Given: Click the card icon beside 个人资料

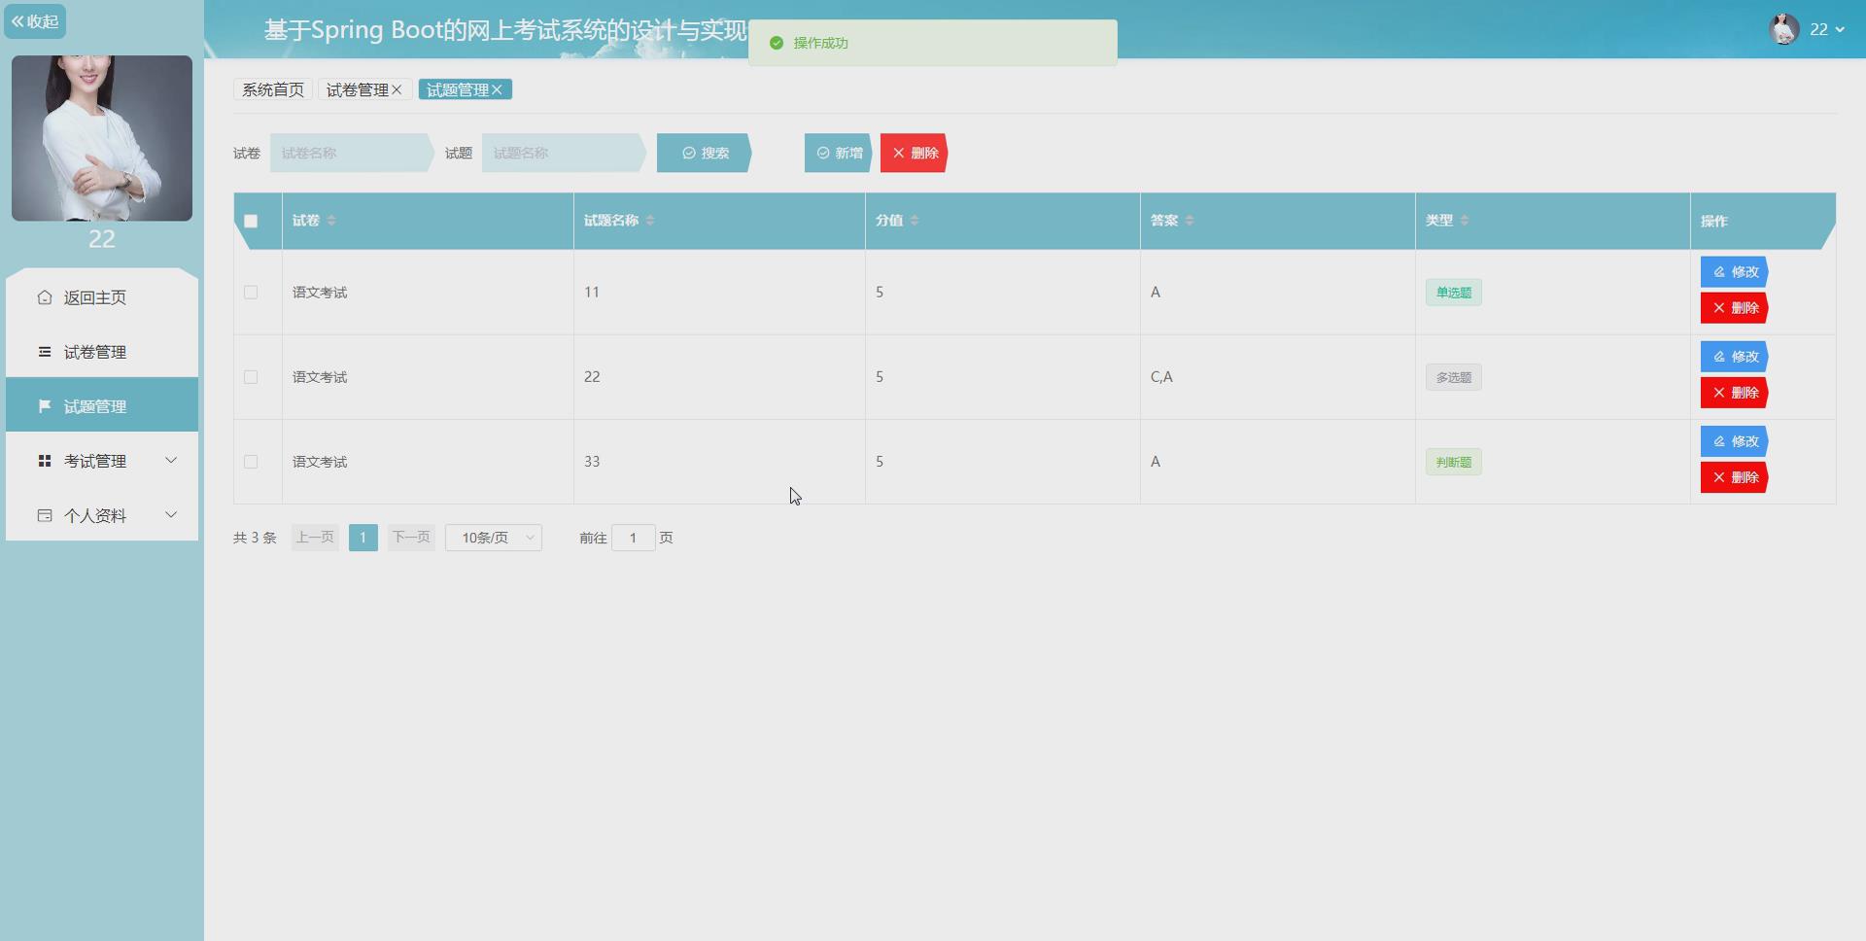Looking at the screenshot, I should pos(45,515).
